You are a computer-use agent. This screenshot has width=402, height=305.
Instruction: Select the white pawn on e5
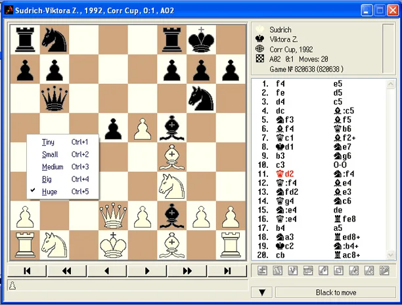tap(143, 129)
